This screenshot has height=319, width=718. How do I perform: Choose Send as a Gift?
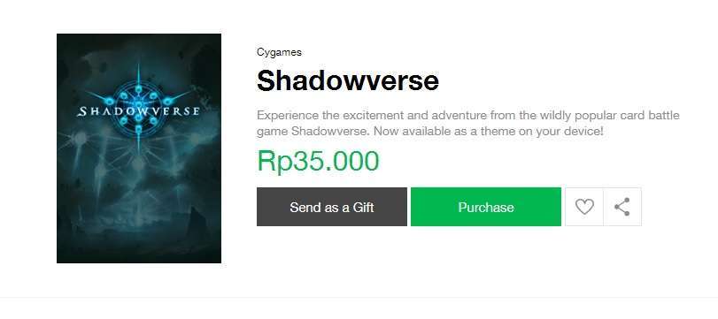[x=331, y=207]
